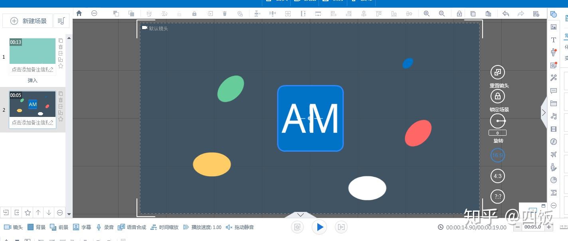Click the align left toolbar icon
Image resolution: width=568 pixels, height=241 pixels.
333,14
